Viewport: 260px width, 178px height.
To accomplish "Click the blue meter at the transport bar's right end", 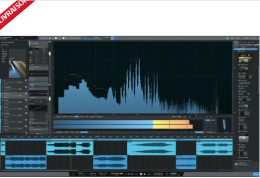I will [174, 174].
